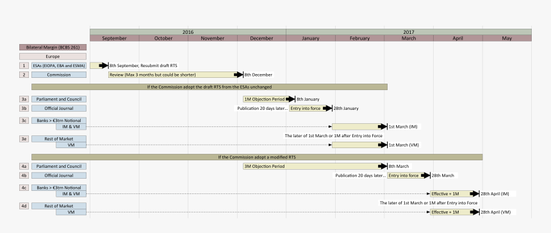Image resolution: width=551 pixels, height=233 pixels.
Task: Select the December month column header
Action: pos(261,38)
